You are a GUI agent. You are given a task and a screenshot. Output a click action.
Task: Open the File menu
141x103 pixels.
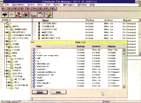pos(7,5)
